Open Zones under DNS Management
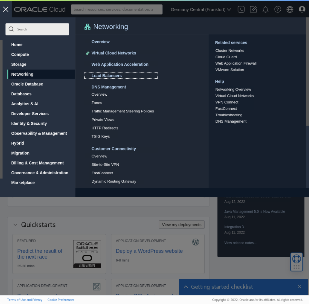Screen dimensions: 309x304 click(97, 103)
